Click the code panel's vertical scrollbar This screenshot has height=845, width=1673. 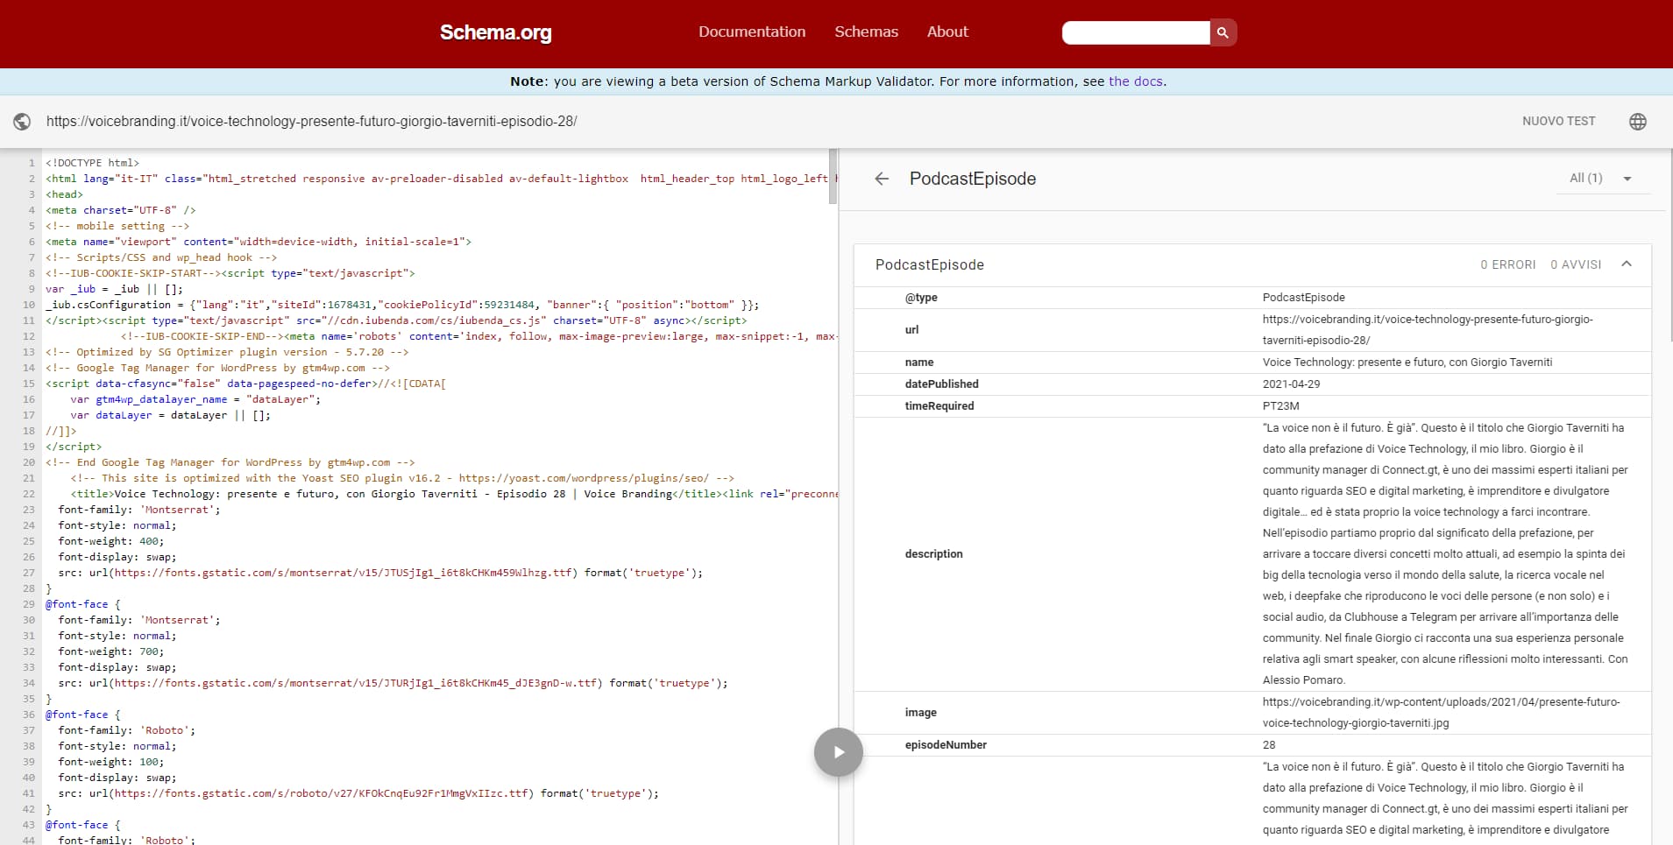[833, 175]
